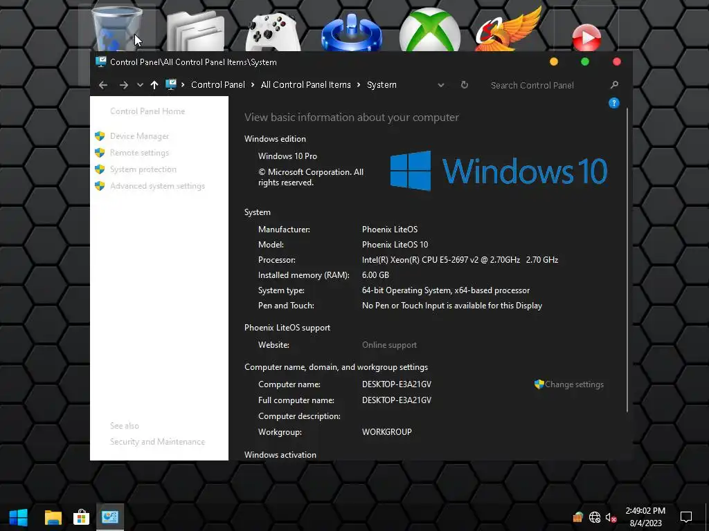Open the Windows Start menu
Image resolution: width=709 pixels, height=531 pixels.
click(x=19, y=517)
